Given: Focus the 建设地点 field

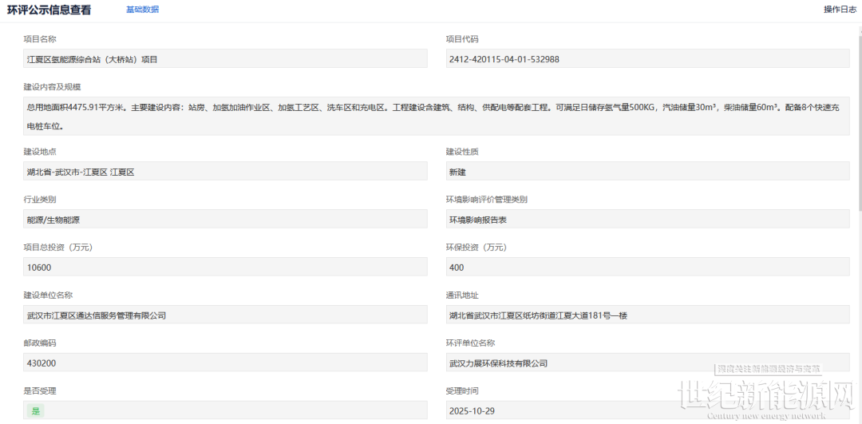Looking at the screenshot, I should coord(226,172).
